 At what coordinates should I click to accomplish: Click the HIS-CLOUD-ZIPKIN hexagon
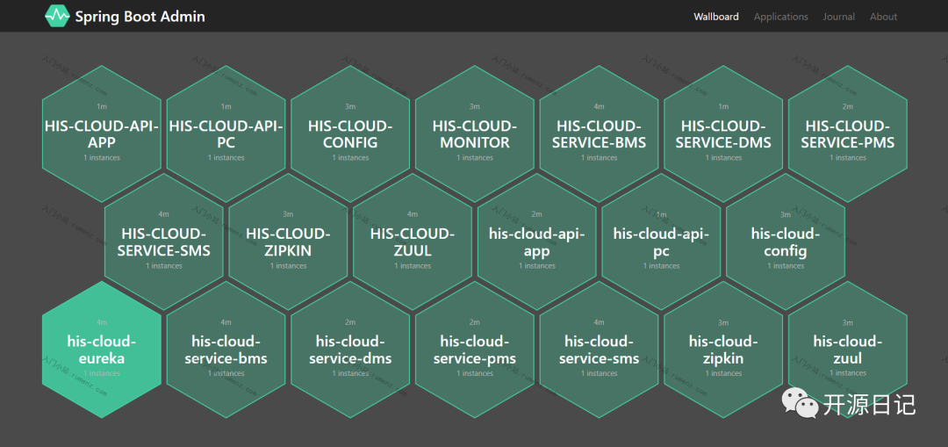tap(289, 242)
